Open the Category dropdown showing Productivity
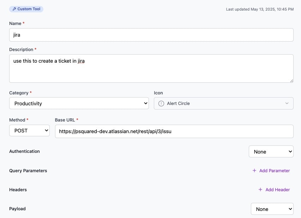 pos(79,104)
